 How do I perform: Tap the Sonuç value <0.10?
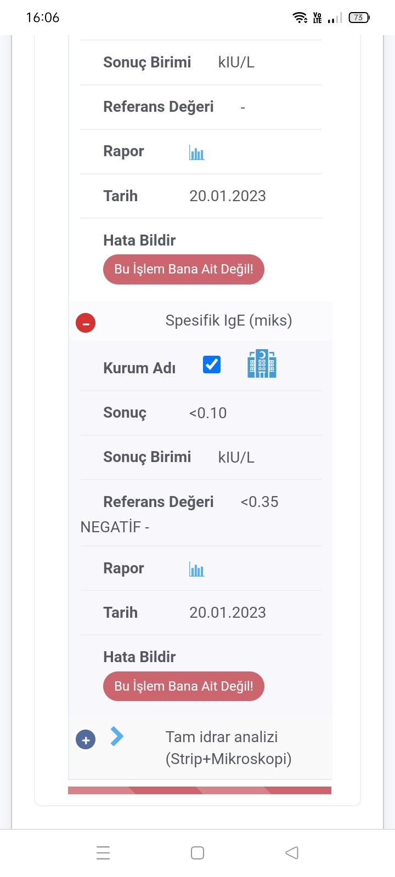[x=208, y=413]
